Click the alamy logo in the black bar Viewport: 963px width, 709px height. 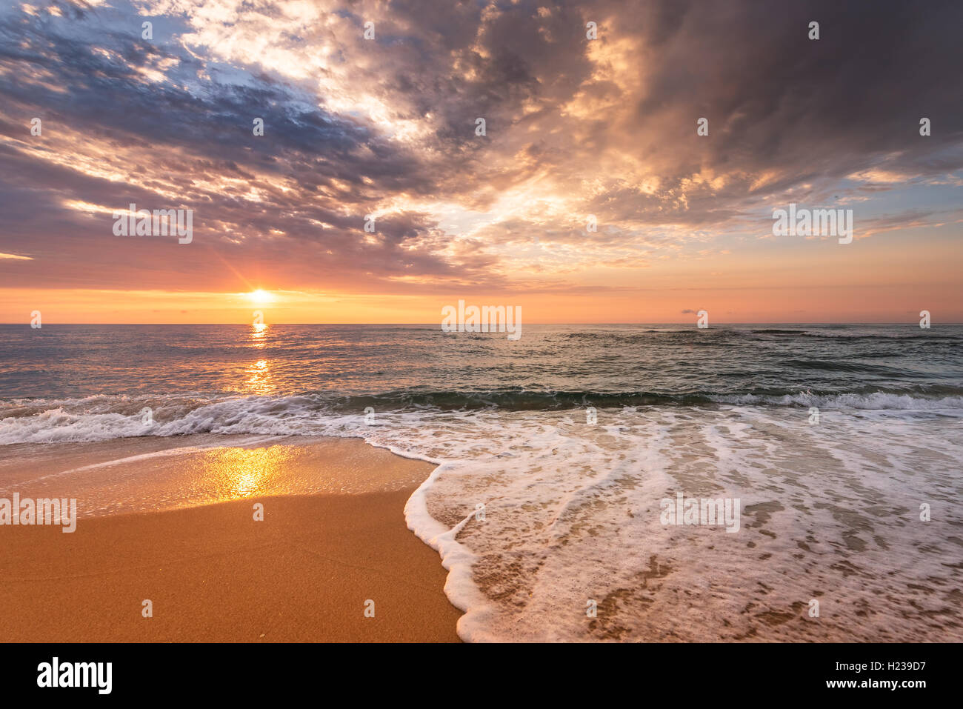74,676
